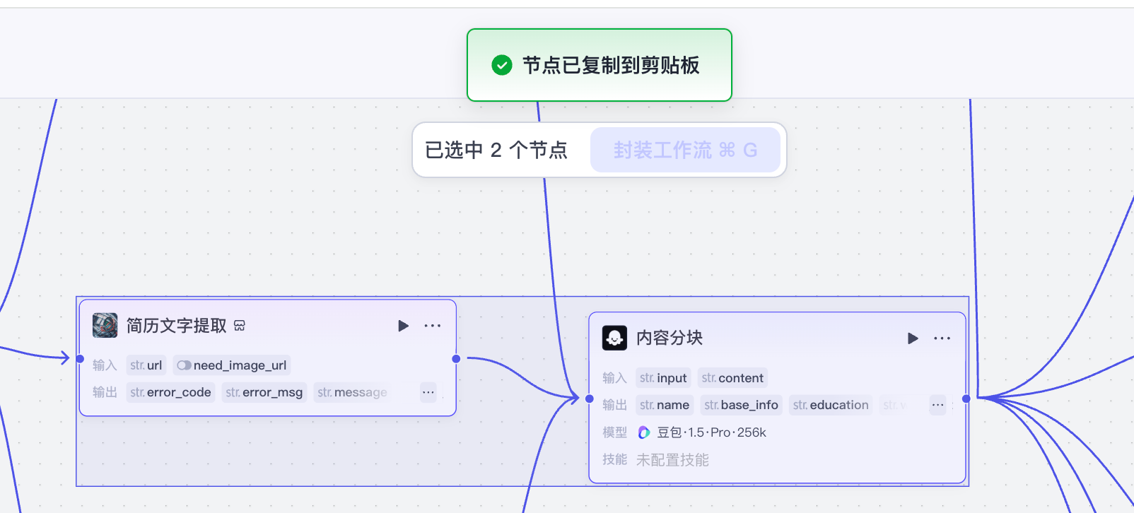Click the 简历文字提取 node avatar icon
The height and width of the screenshot is (513, 1134).
(105, 326)
